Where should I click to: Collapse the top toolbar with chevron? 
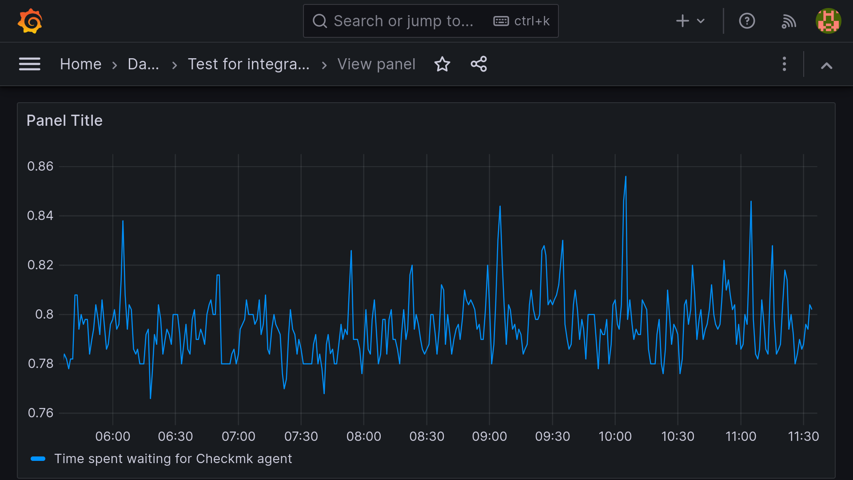coord(826,66)
